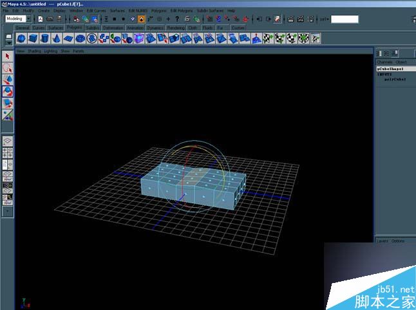Toggle the lock selection icon
The width and height of the screenshot is (416, 310).
(187, 19)
